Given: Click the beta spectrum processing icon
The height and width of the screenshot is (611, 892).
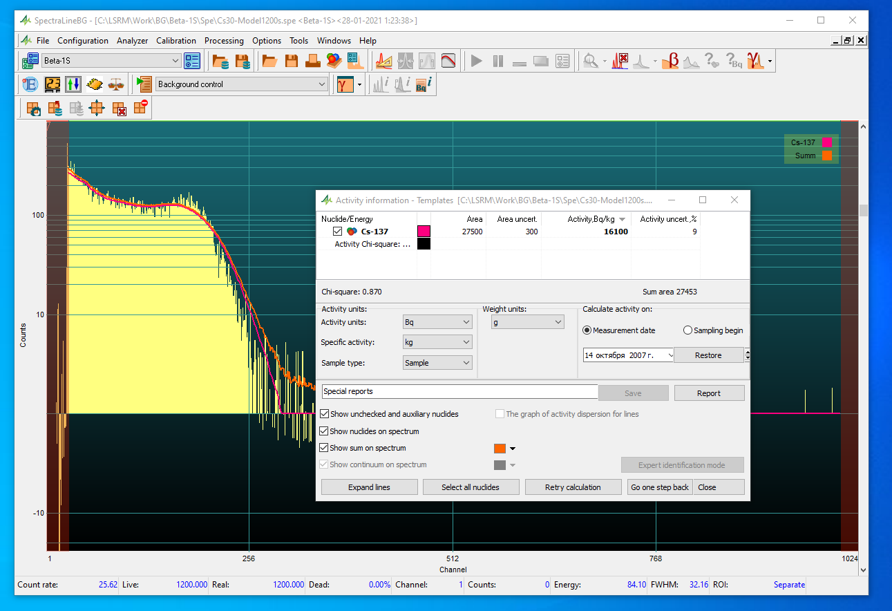Looking at the screenshot, I should [x=670, y=62].
